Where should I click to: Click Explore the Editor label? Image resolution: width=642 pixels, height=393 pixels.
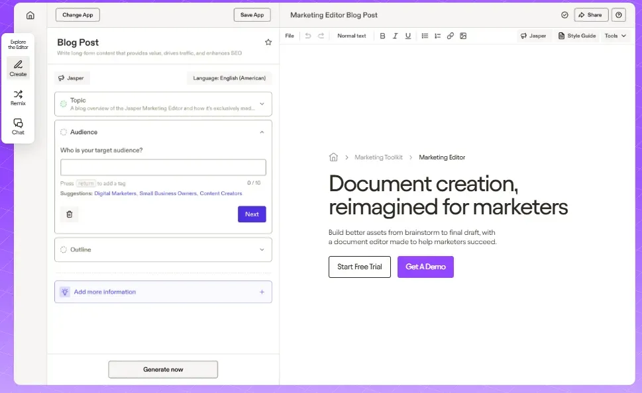pos(18,44)
